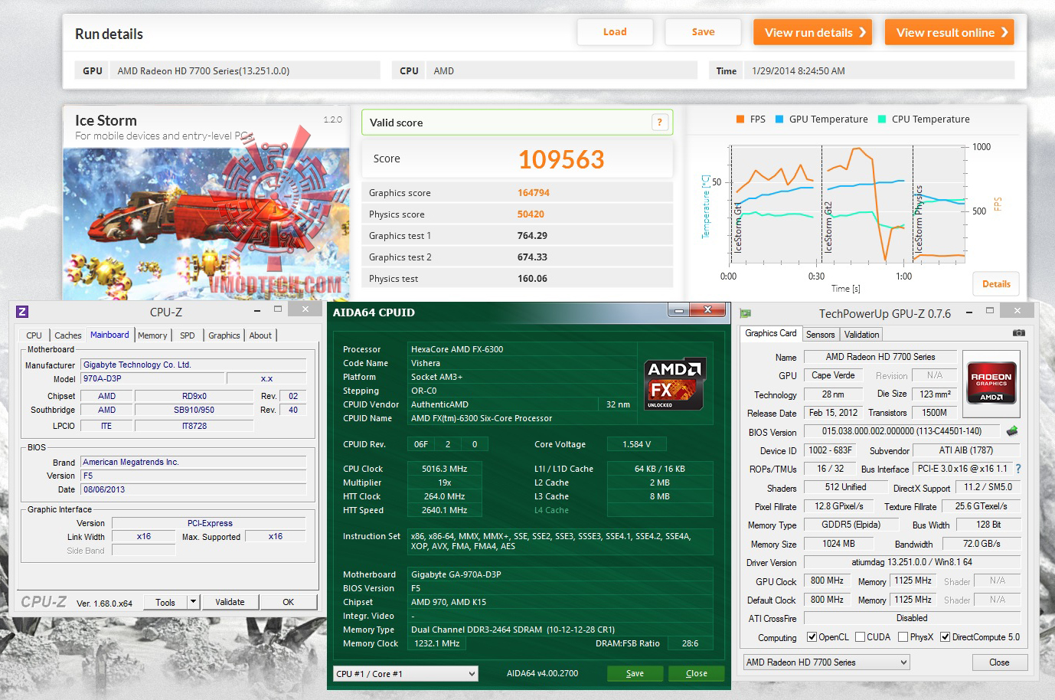The width and height of the screenshot is (1055, 700).
Task: Maximize the GPU-Z window
Action: pos(989,310)
